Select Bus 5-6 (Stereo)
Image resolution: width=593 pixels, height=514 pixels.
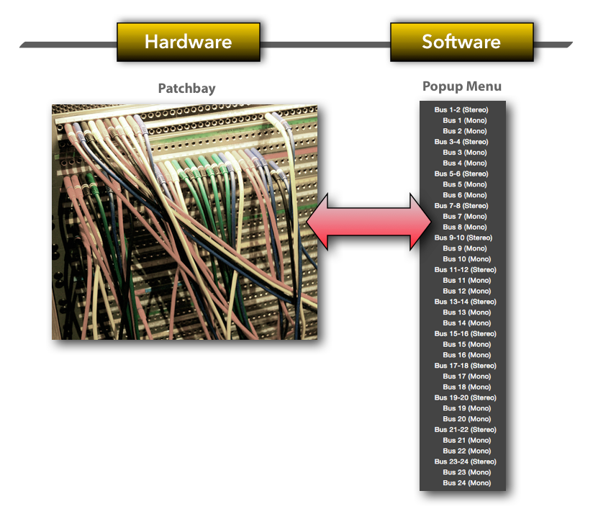(x=463, y=173)
